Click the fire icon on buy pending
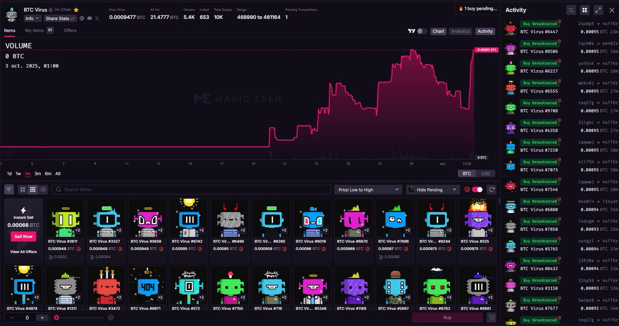The image size is (619, 326). click(x=461, y=9)
